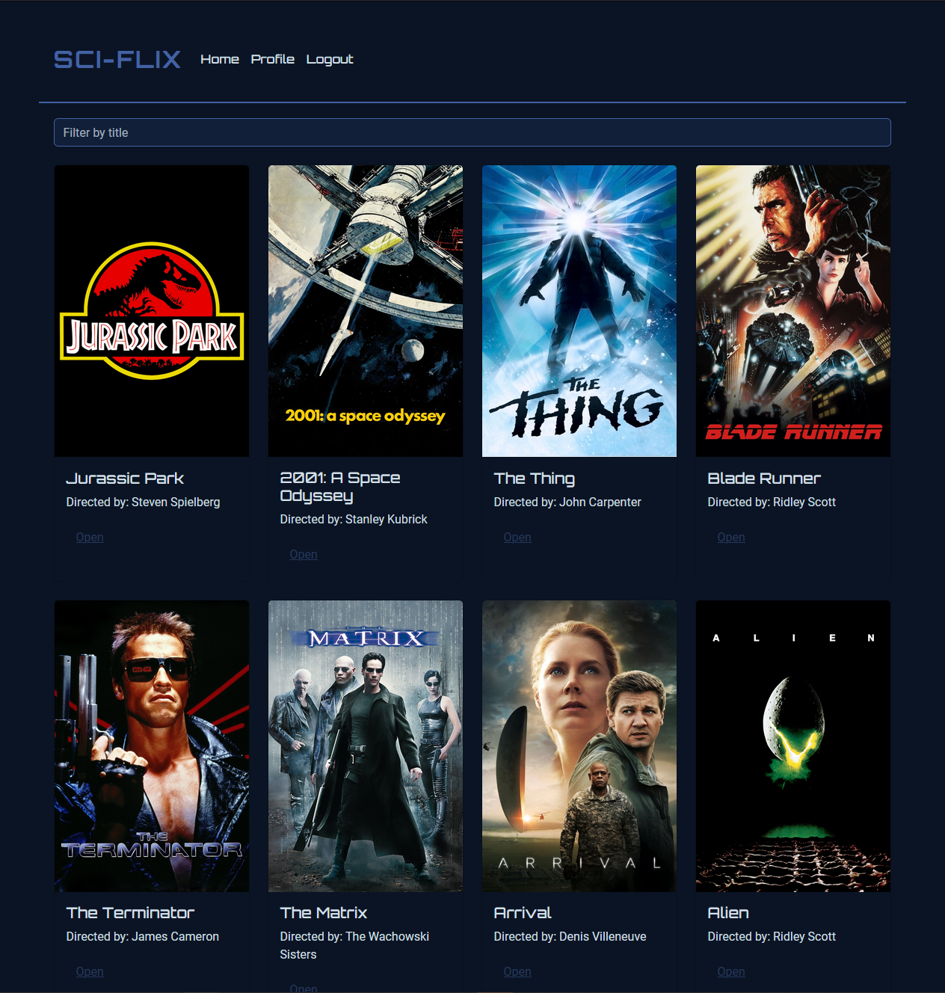The height and width of the screenshot is (993, 945).
Task: Open the Arrival movie
Action: coord(517,971)
